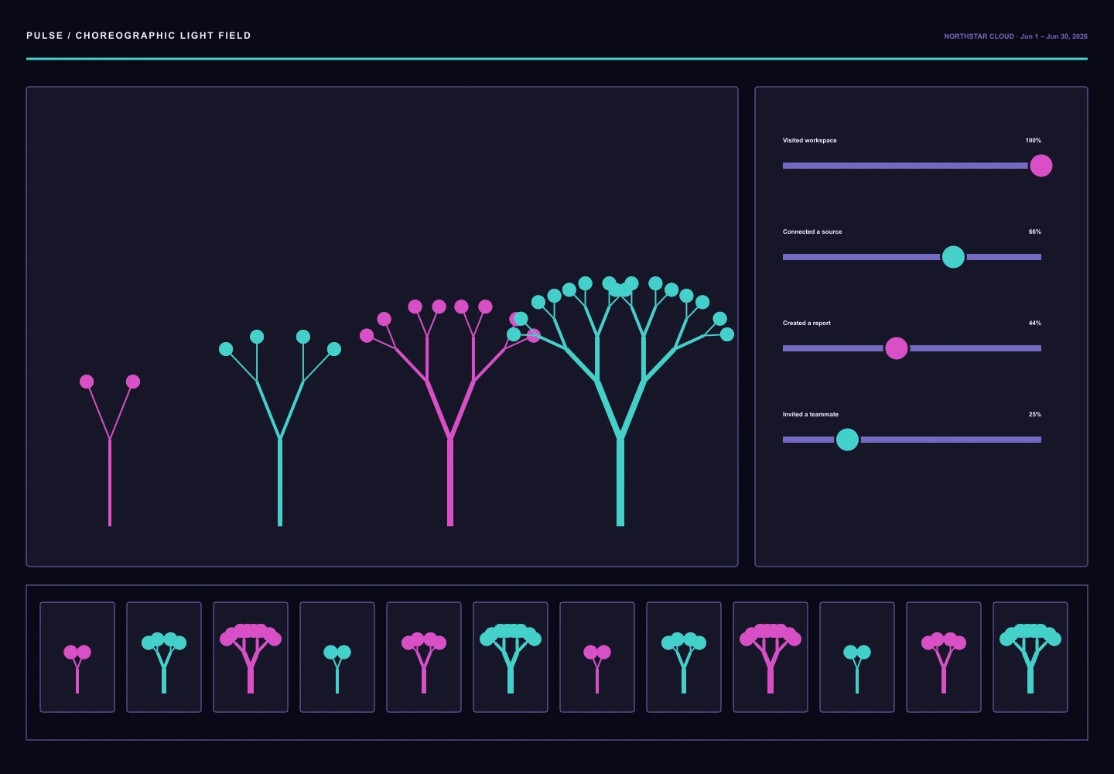Adjust the Connected a source slider handle
Image resolution: width=1114 pixels, height=774 pixels.
click(x=953, y=257)
